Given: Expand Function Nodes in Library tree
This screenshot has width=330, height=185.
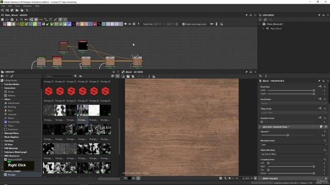Looking at the screenshot, I should (x=2, y=84).
